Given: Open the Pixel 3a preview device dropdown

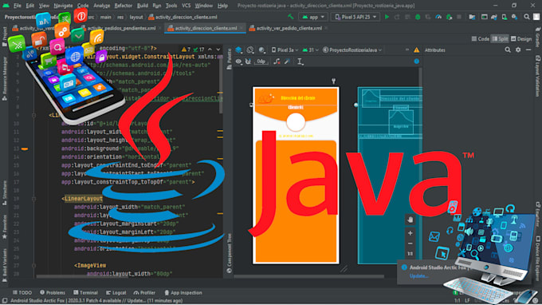Looking at the screenshot, I should pos(285,50).
